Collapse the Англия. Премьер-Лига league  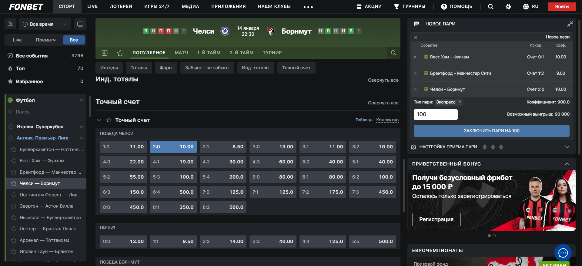[81, 138]
